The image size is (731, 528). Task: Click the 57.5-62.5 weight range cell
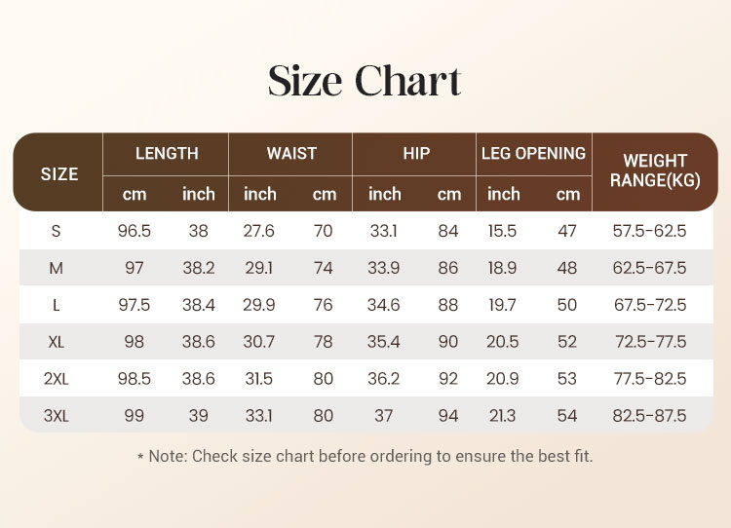(x=650, y=232)
